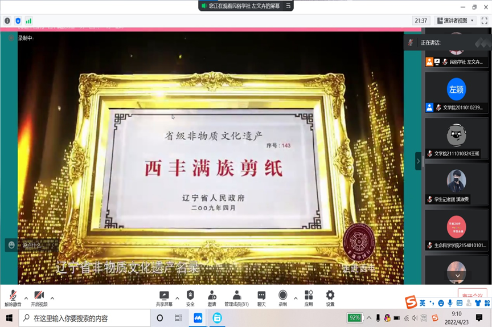Unmute the microphone (解除静音)
Screen dimensions: 492x327
tap(12, 296)
